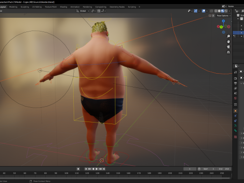The height and width of the screenshot is (183, 244).
Task: Switch to the Shading workspace tab
Action: pyautogui.click(x=64, y=7)
